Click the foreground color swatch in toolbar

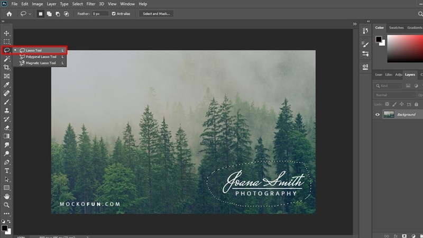point(4,228)
